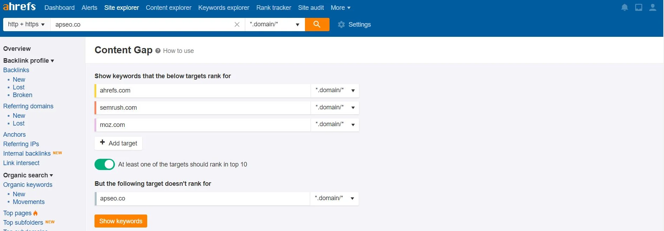Open Link intersect link

tap(21, 163)
